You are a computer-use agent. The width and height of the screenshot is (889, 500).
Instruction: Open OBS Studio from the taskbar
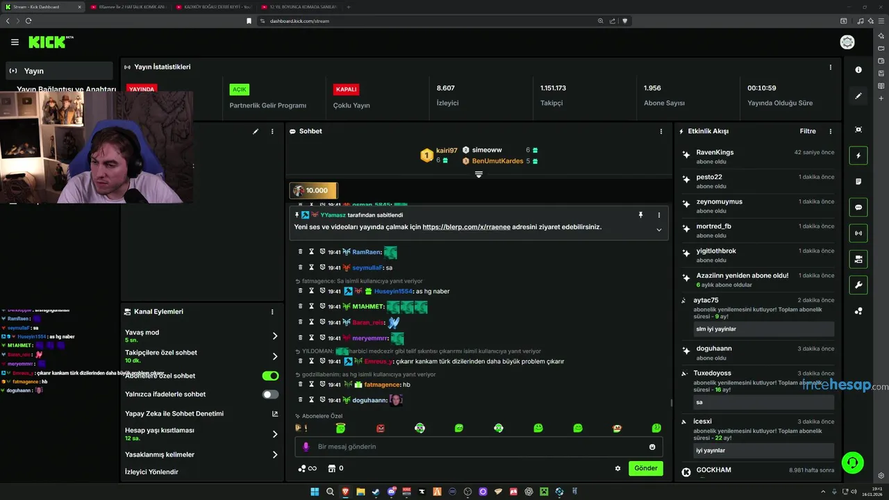(x=467, y=492)
